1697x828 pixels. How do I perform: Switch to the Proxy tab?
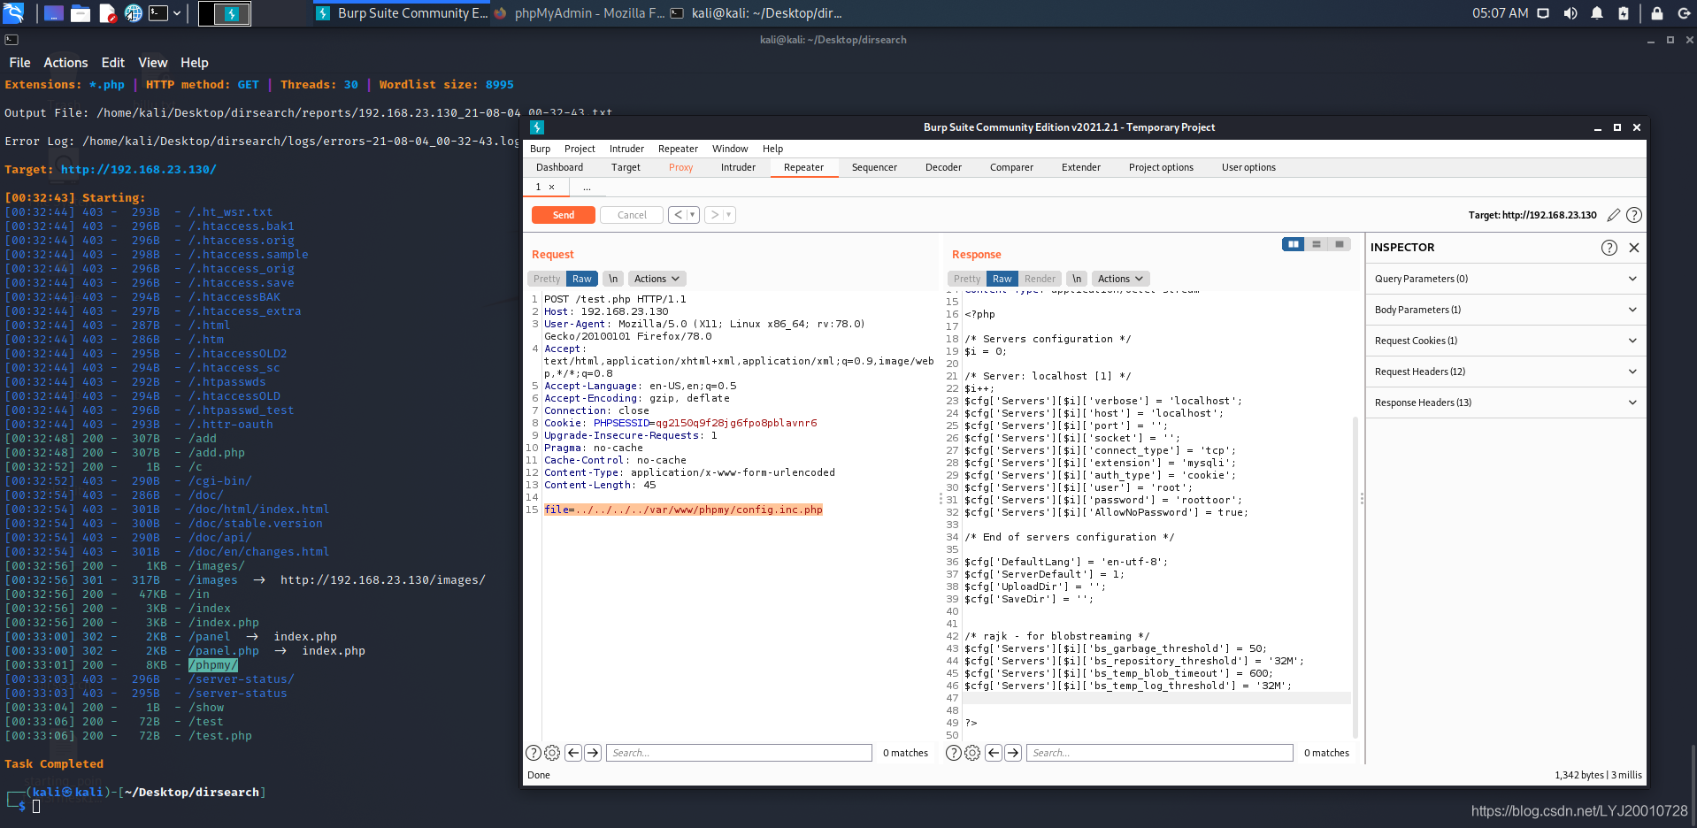[680, 167]
